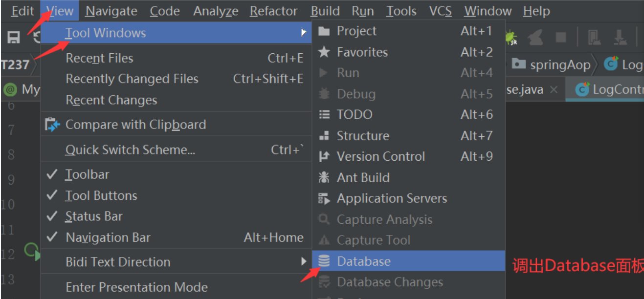Expand the Tool Windows submenu
The height and width of the screenshot is (299, 644).
(x=176, y=33)
